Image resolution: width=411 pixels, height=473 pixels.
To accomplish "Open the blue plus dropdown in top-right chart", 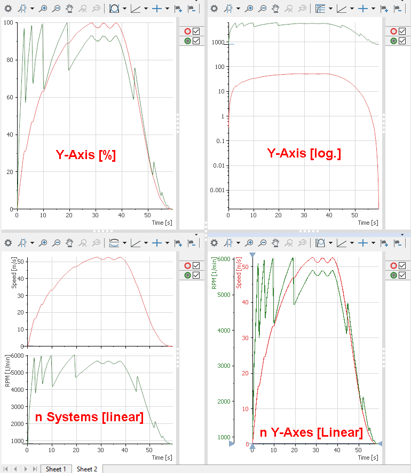I will [373, 9].
